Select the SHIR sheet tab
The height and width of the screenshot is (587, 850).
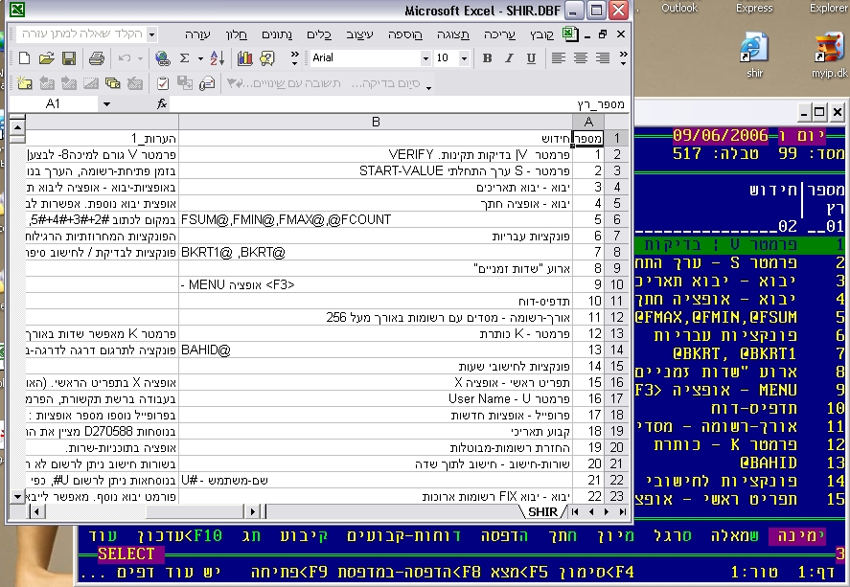[x=543, y=512]
